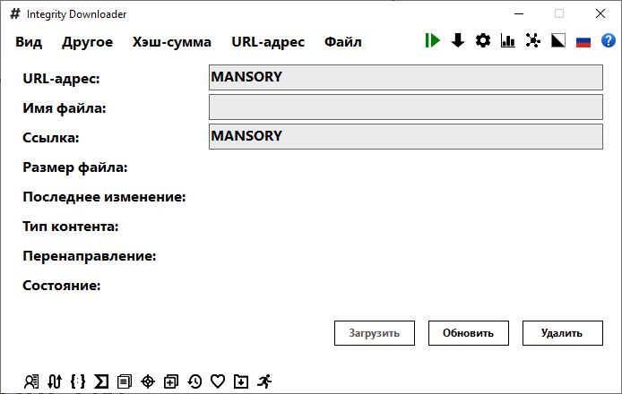The height and width of the screenshot is (394, 622).
Task: Click the Тип контента label
Action: [x=71, y=227]
